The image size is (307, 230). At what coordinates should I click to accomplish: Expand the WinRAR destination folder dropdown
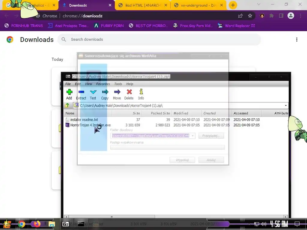pyautogui.click(x=193, y=136)
